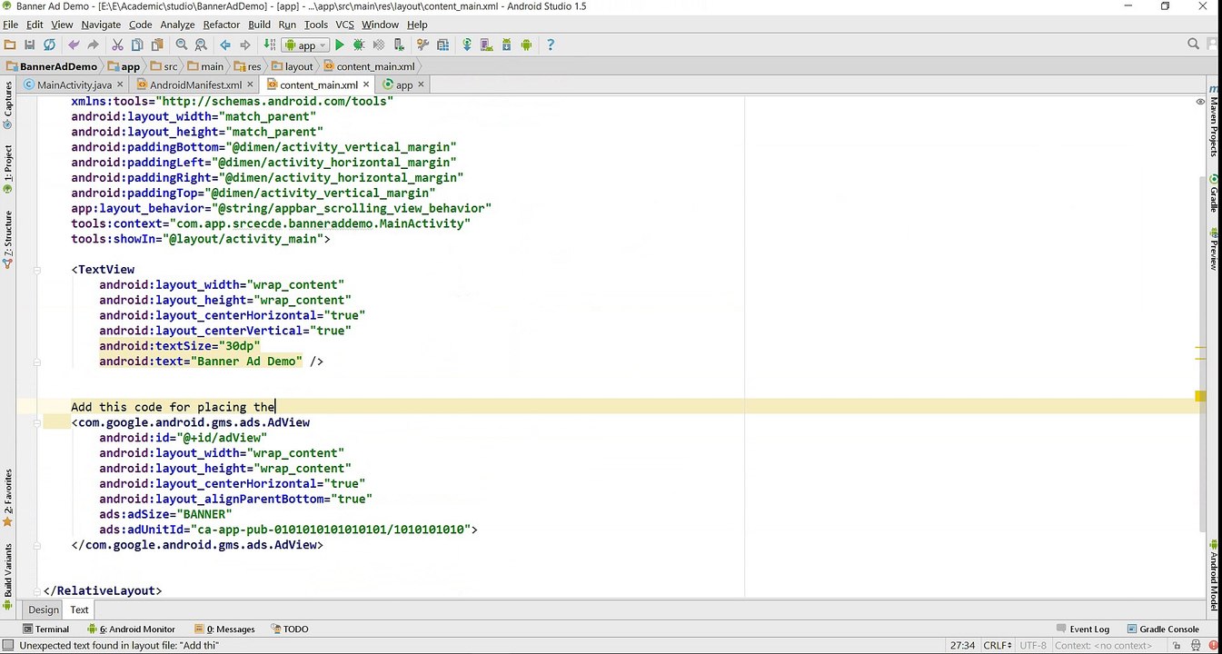
Task: Click the Cut scissors icon in toolbar
Action: pyautogui.click(x=117, y=45)
